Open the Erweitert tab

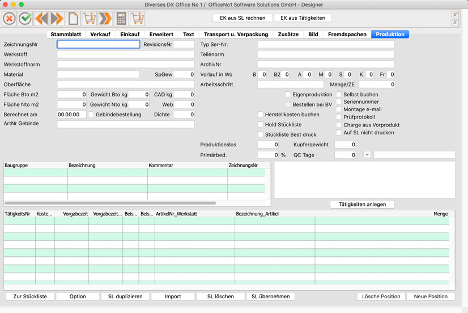(x=161, y=35)
